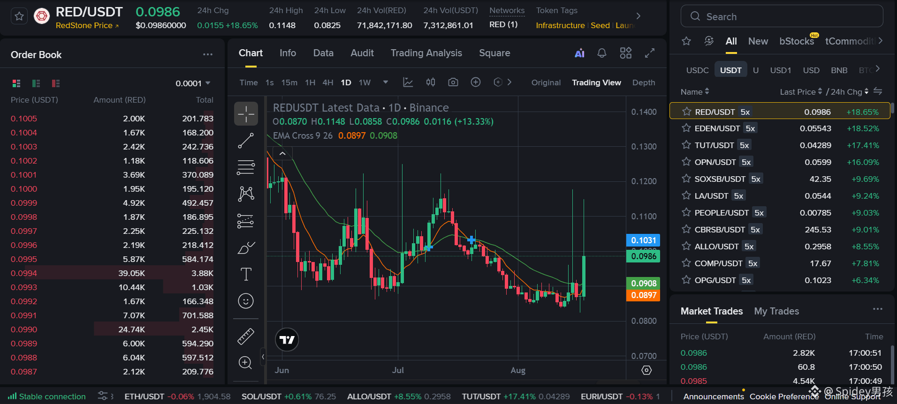Favorite the PEOPLE/USDT pair star
The width and height of the screenshot is (897, 404).
pos(686,212)
